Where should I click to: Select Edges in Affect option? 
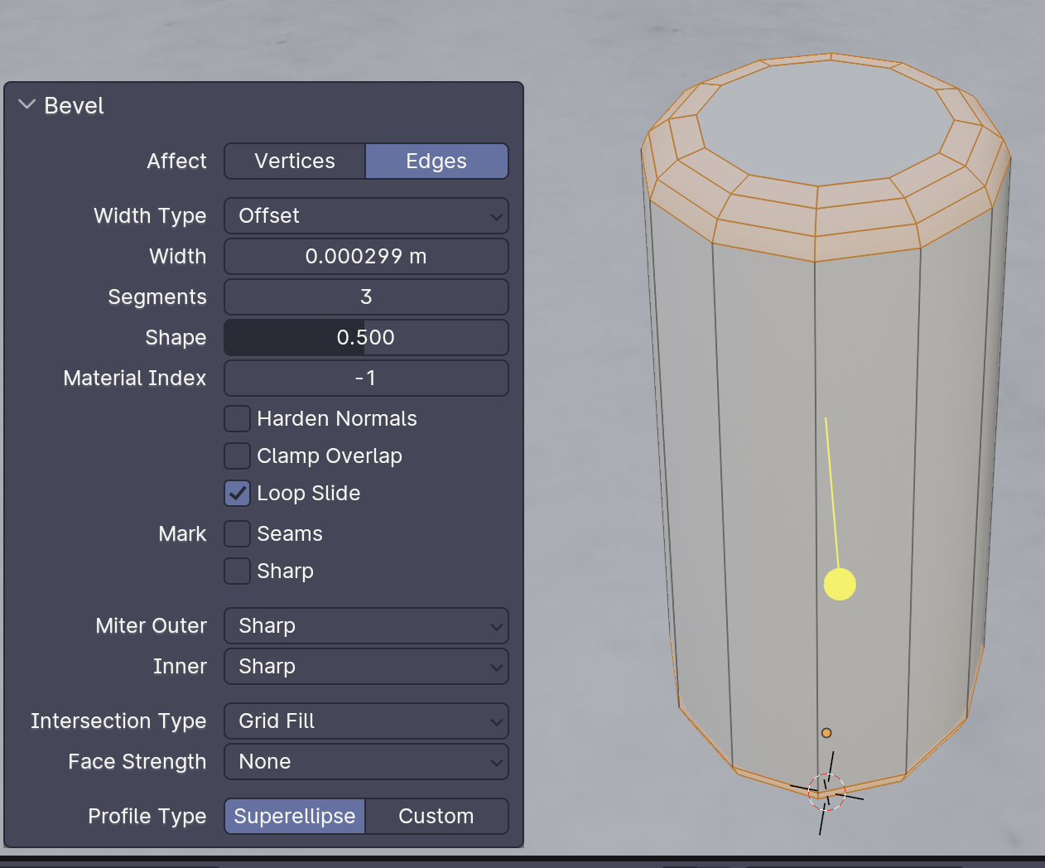click(x=436, y=161)
